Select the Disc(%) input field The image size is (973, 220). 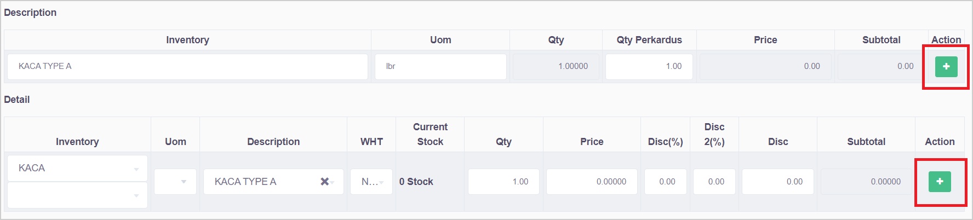[x=665, y=182]
